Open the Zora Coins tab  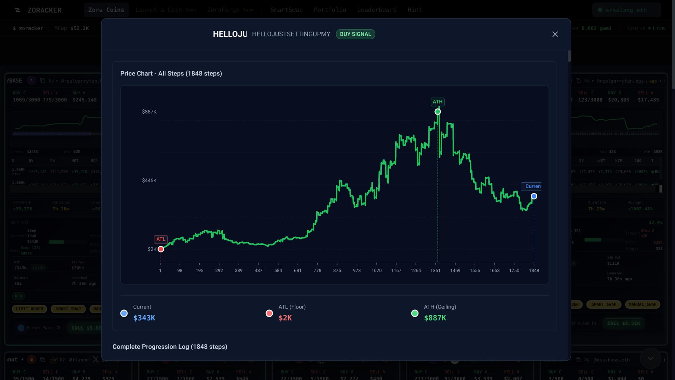pyautogui.click(x=106, y=10)
